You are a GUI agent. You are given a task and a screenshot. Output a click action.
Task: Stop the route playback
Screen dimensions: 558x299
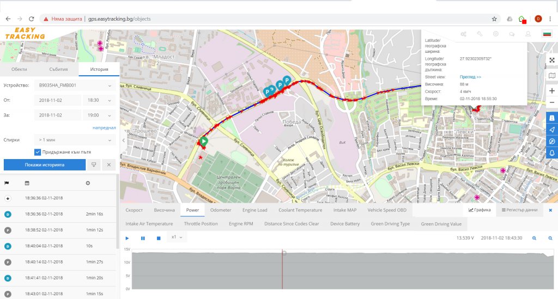(159, 238)
